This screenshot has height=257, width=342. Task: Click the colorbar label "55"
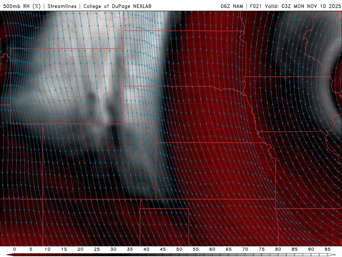[196, 249]
